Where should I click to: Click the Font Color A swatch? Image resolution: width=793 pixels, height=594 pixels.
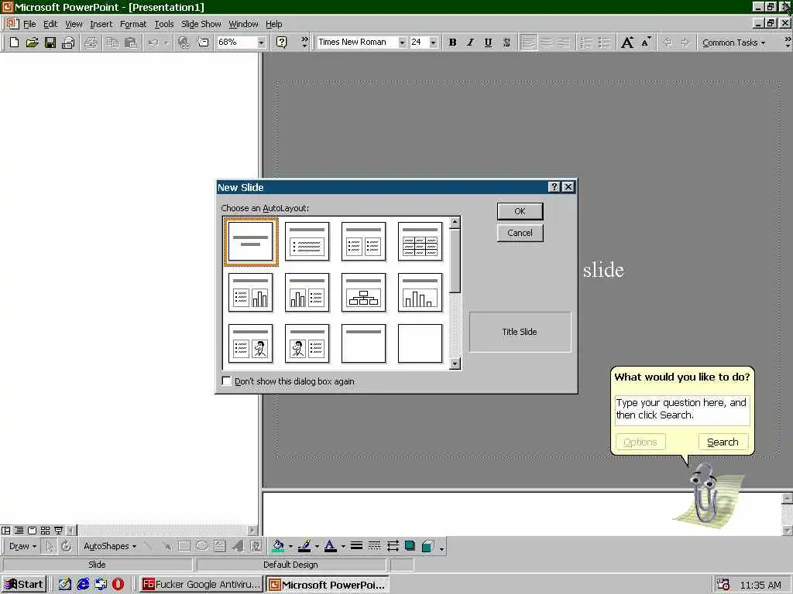(330, 546)
